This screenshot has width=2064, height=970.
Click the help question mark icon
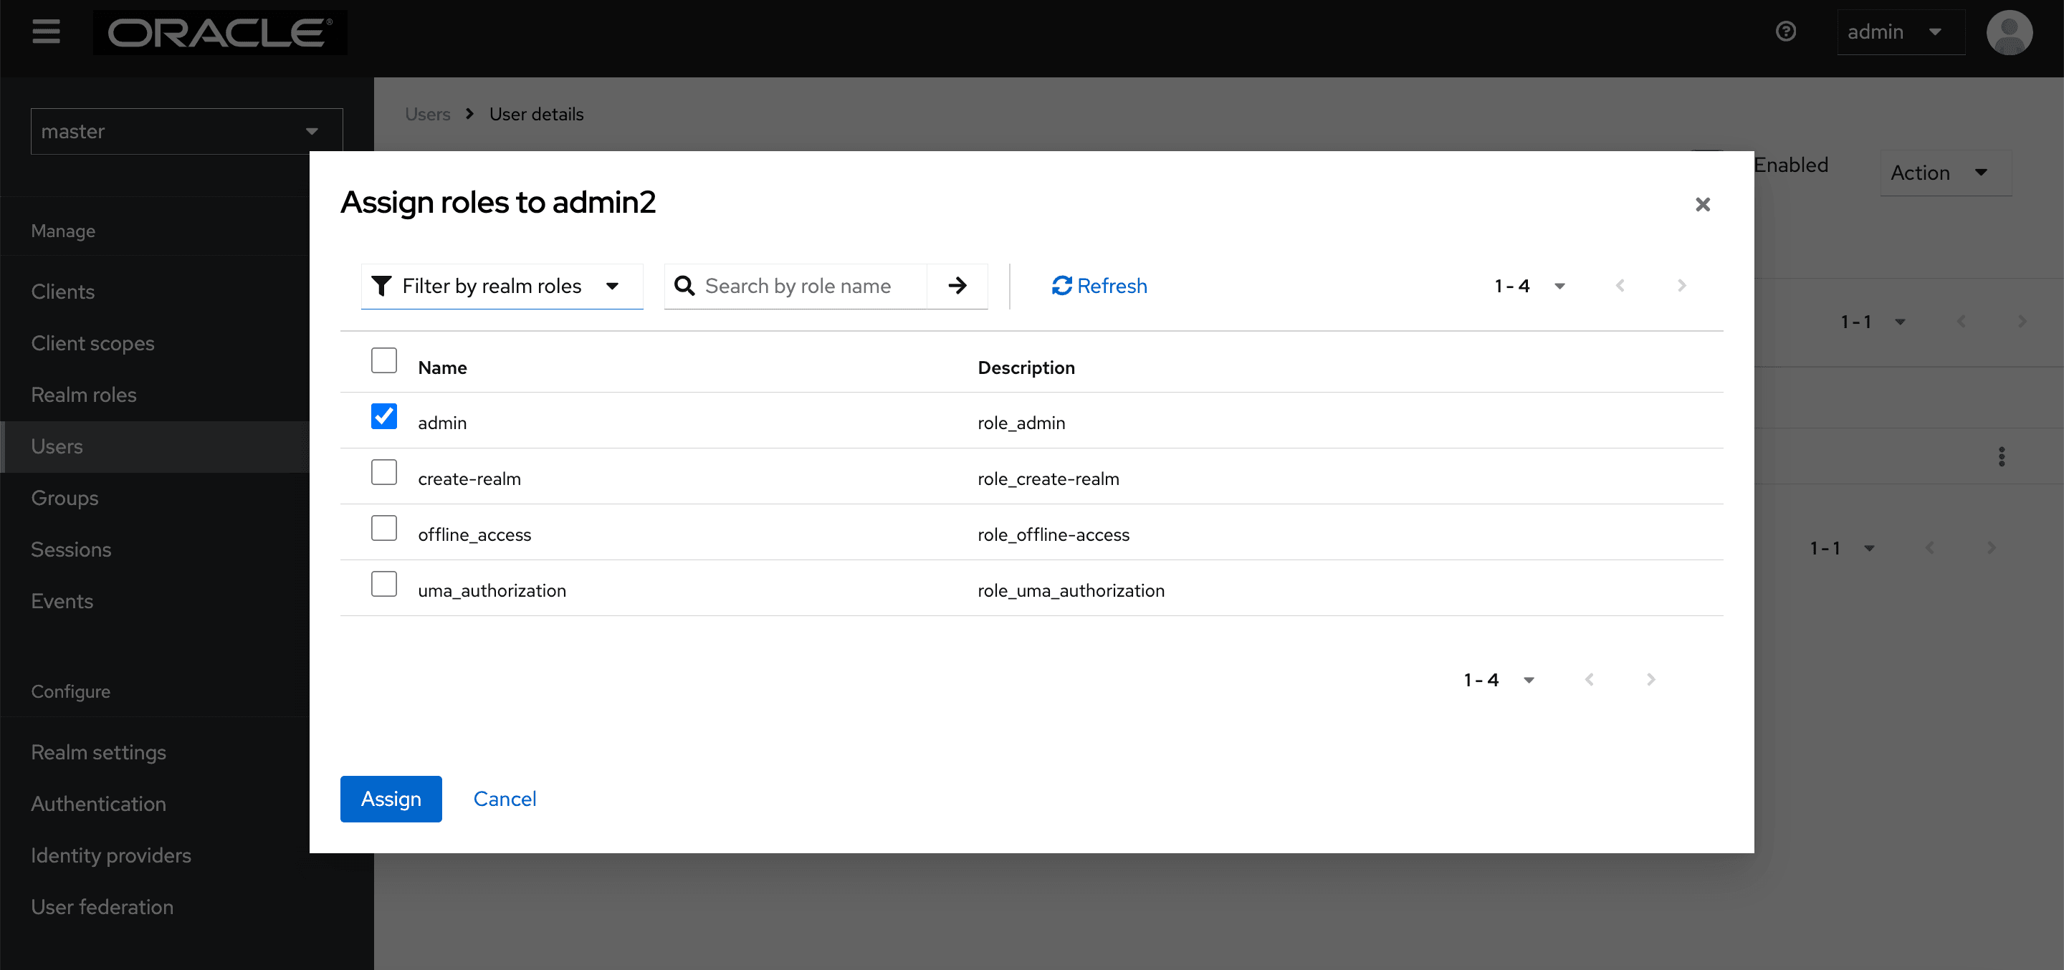(1785, 32)
